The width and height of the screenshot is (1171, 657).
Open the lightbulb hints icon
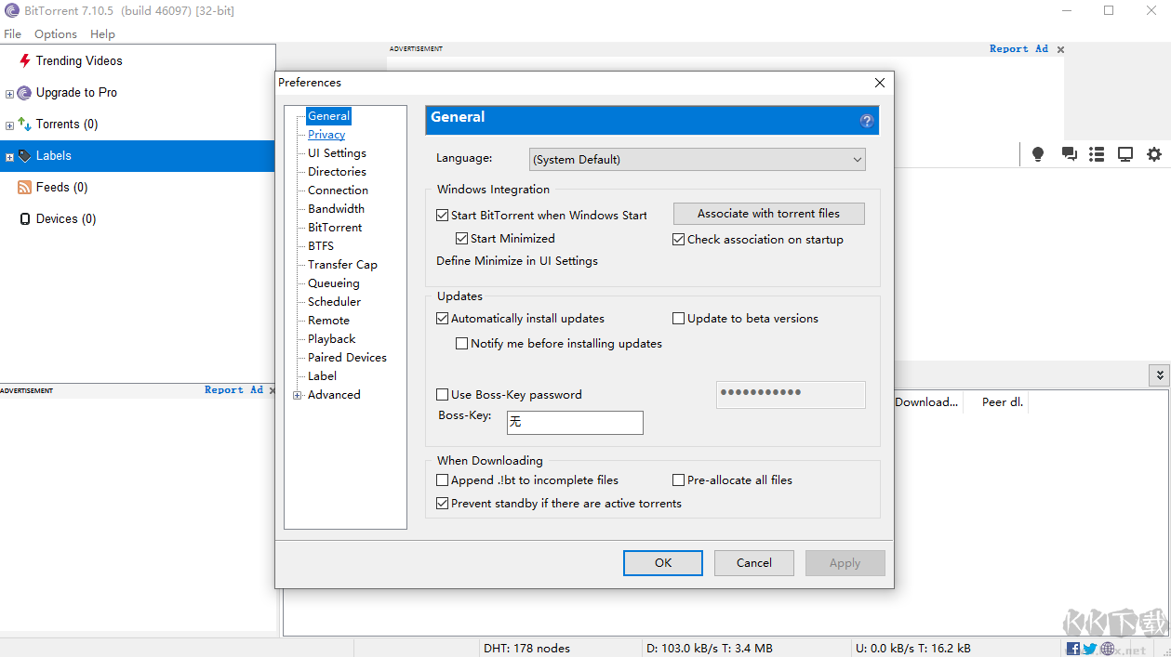point(1037,154)
